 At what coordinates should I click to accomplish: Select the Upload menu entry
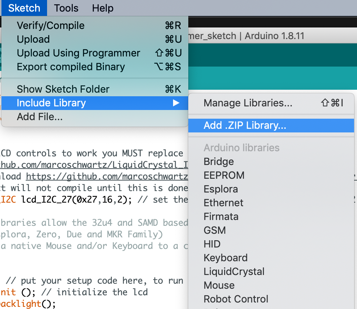coord(95,39)
